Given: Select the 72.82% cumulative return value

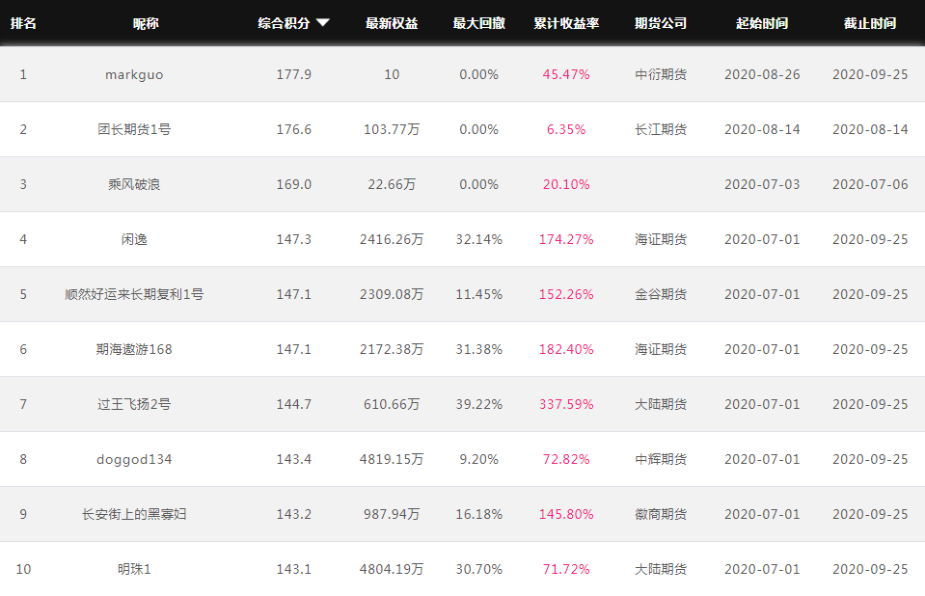Looking at the screenshot, I should [x=566, y=459].
